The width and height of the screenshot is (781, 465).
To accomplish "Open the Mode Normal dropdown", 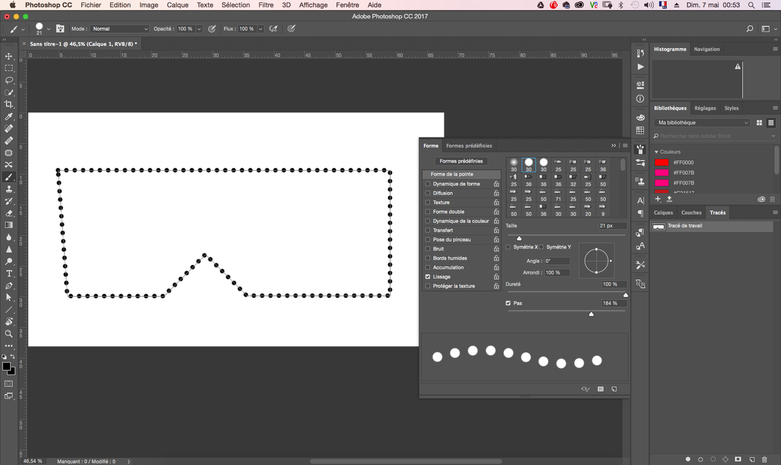I will [120, 29].
